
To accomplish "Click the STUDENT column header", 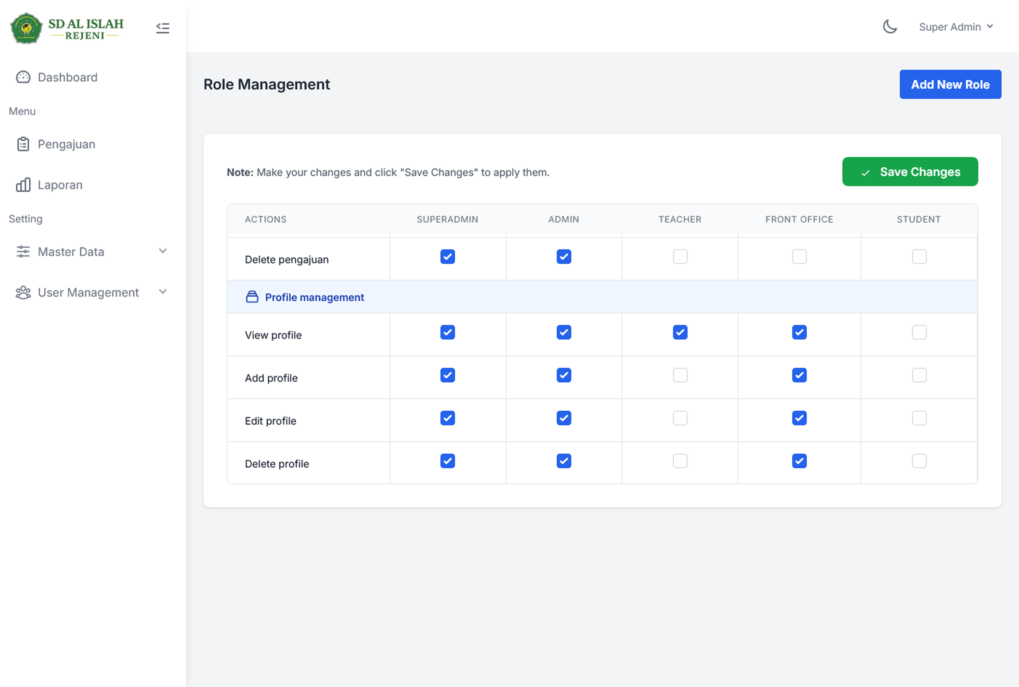I will [919, 220].
